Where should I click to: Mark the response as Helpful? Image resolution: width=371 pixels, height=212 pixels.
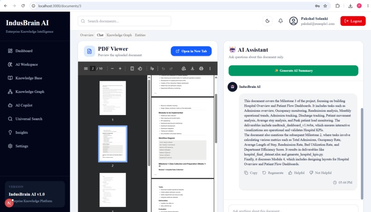coord(296,173)
